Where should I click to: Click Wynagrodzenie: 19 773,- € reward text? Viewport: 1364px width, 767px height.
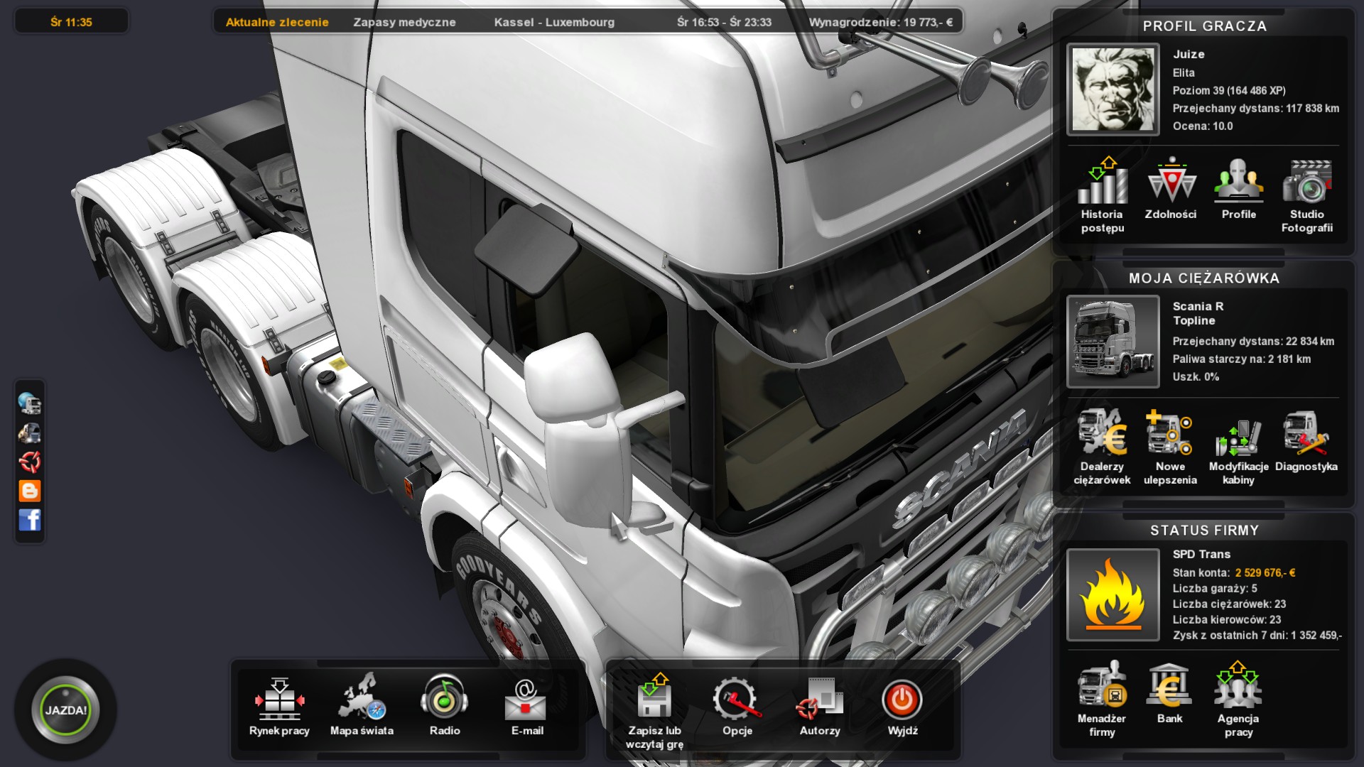(881, 22)
